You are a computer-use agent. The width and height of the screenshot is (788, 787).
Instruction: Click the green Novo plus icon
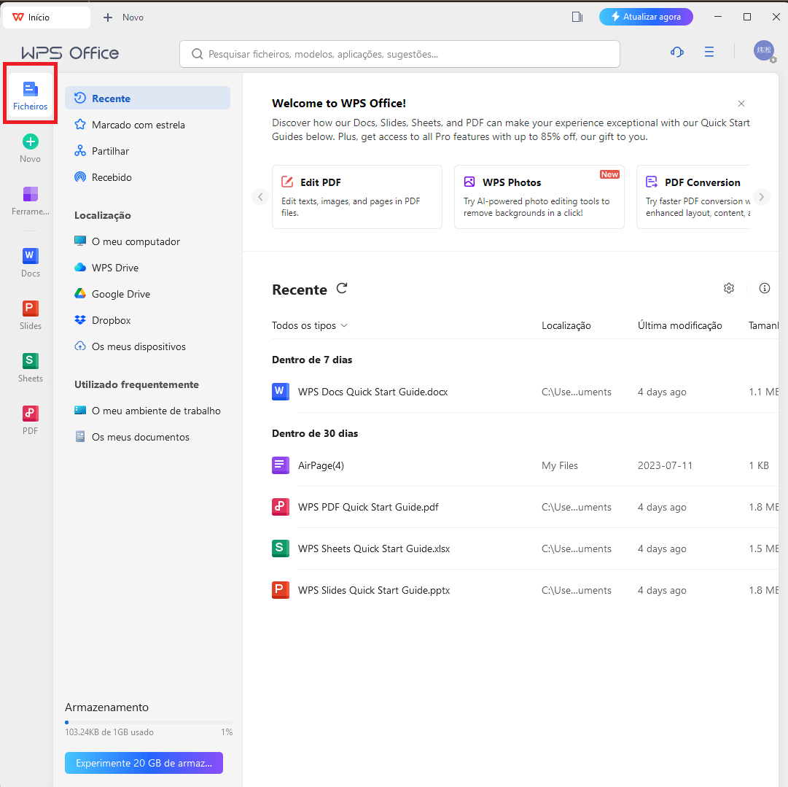point(30,141)
